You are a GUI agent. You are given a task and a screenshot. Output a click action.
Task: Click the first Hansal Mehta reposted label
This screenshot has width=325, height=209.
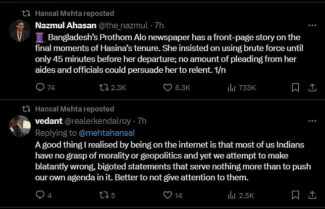coord(74,13)
